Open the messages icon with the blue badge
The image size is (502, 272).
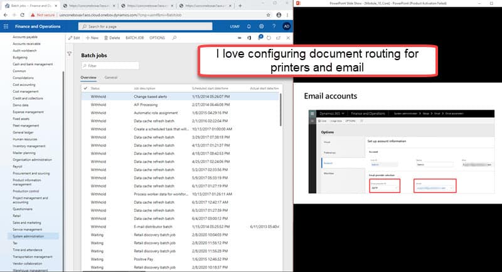tap(260, 38)
